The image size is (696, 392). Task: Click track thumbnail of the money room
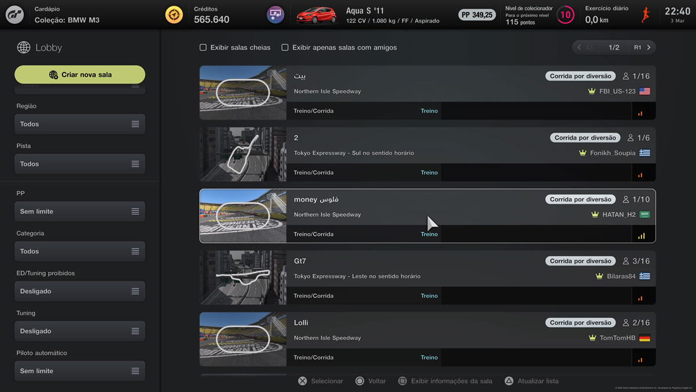coord(243,215)
